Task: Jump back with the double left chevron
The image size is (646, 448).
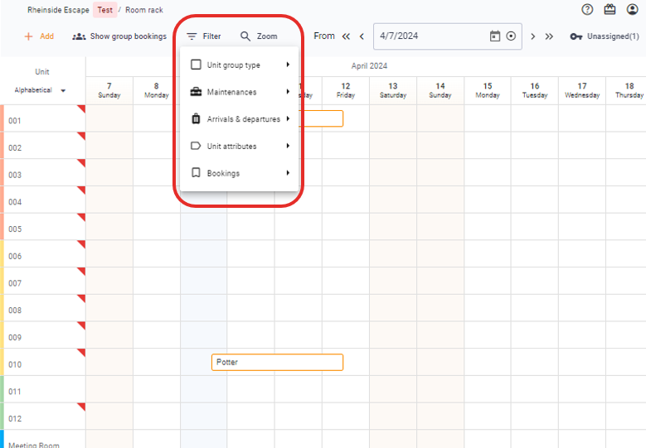Action: click(x=346, y=36)
